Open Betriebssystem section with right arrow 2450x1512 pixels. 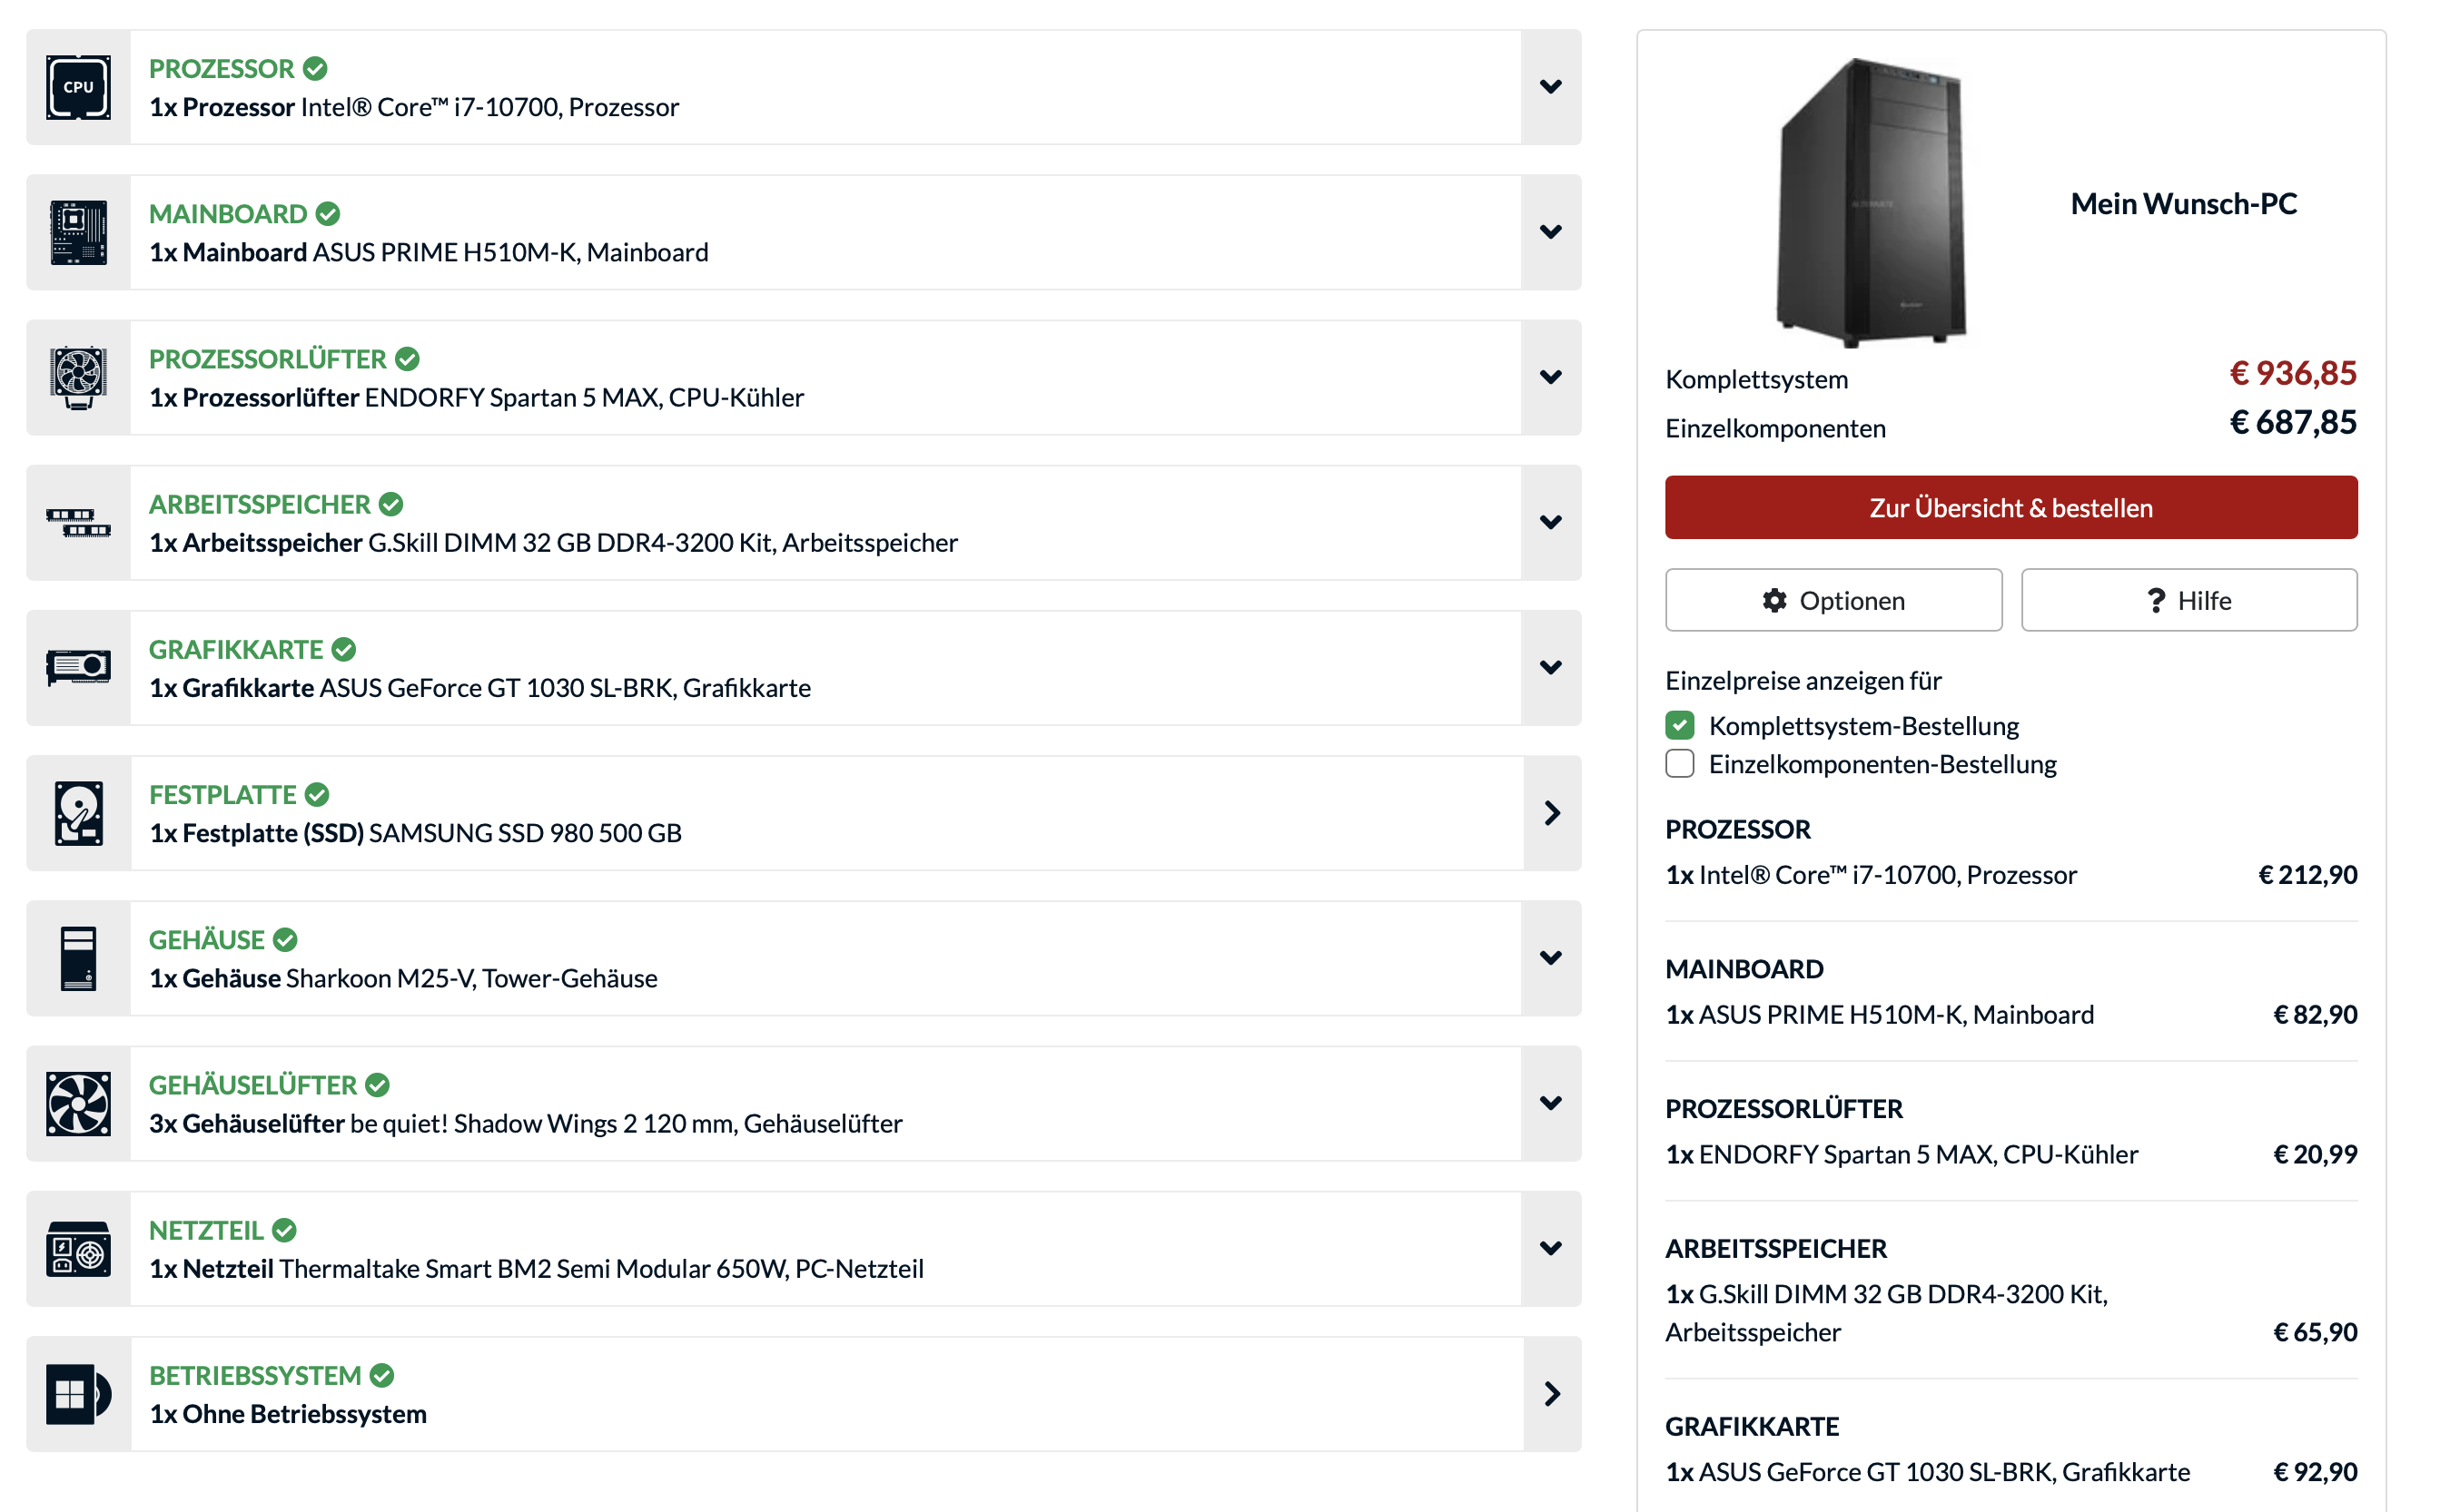point(1552,1393)
